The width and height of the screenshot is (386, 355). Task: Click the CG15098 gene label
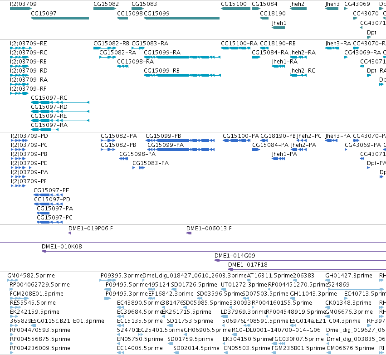point(130,14)
